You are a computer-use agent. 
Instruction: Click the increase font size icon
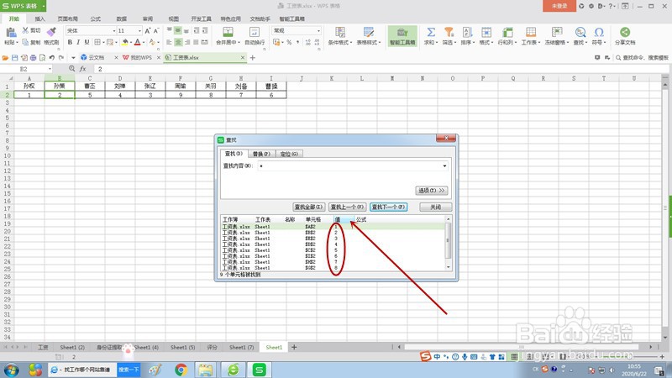(148, 30)
